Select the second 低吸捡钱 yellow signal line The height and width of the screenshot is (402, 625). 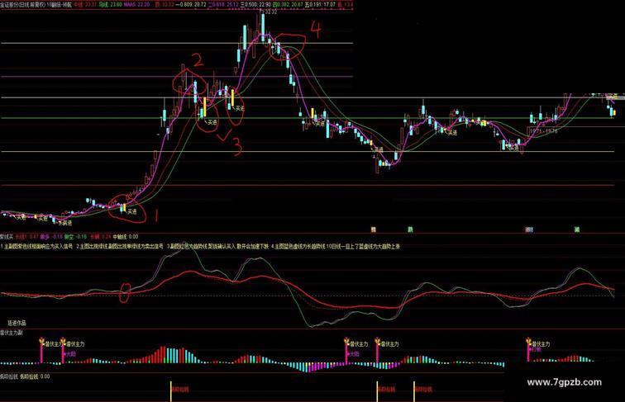(x=377, y=391)
